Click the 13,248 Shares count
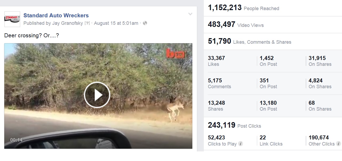Image resolution: width=342 pixels, height=161 pixels. tap(216, 103)
